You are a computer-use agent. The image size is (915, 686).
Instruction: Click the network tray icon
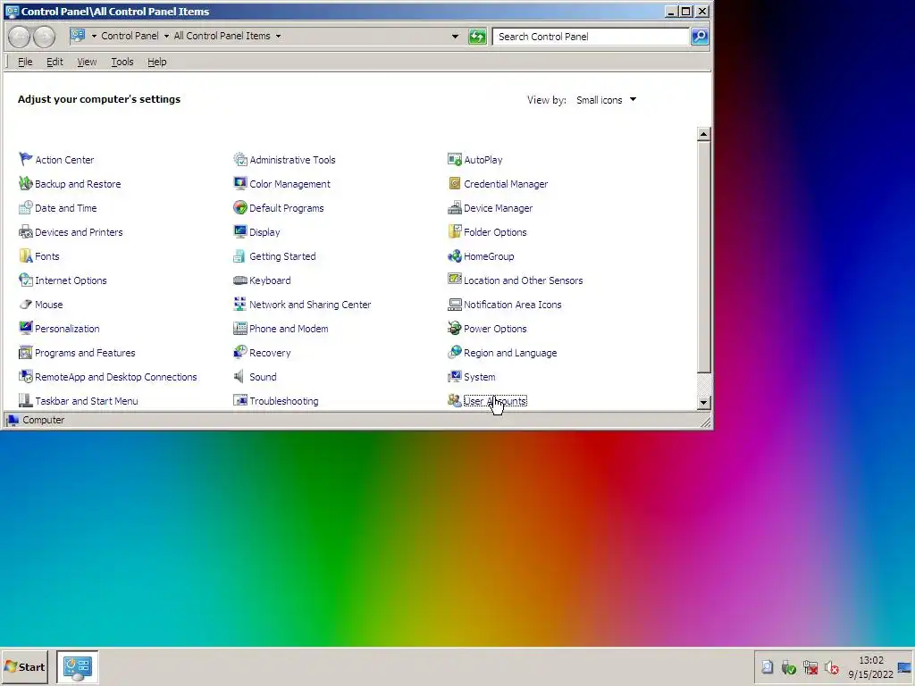[810, 666]
